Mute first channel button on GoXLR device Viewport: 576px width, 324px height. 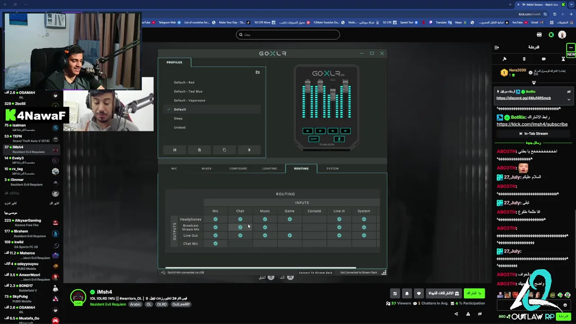[308, 131]
